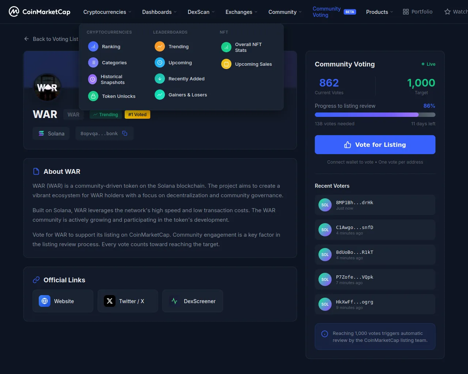The width and height of the screenshot is (468, 374).
Task: Click the Token Unlocks lock icon
Action: click(93, 96)
